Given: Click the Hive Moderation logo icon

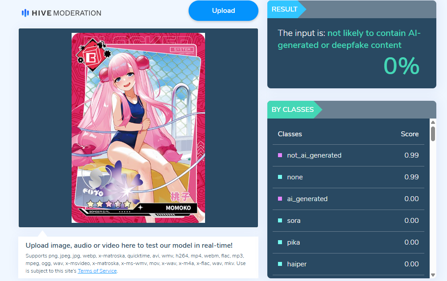Looking at the screenshot, I should pyautogui.click(x=25, y=13).
